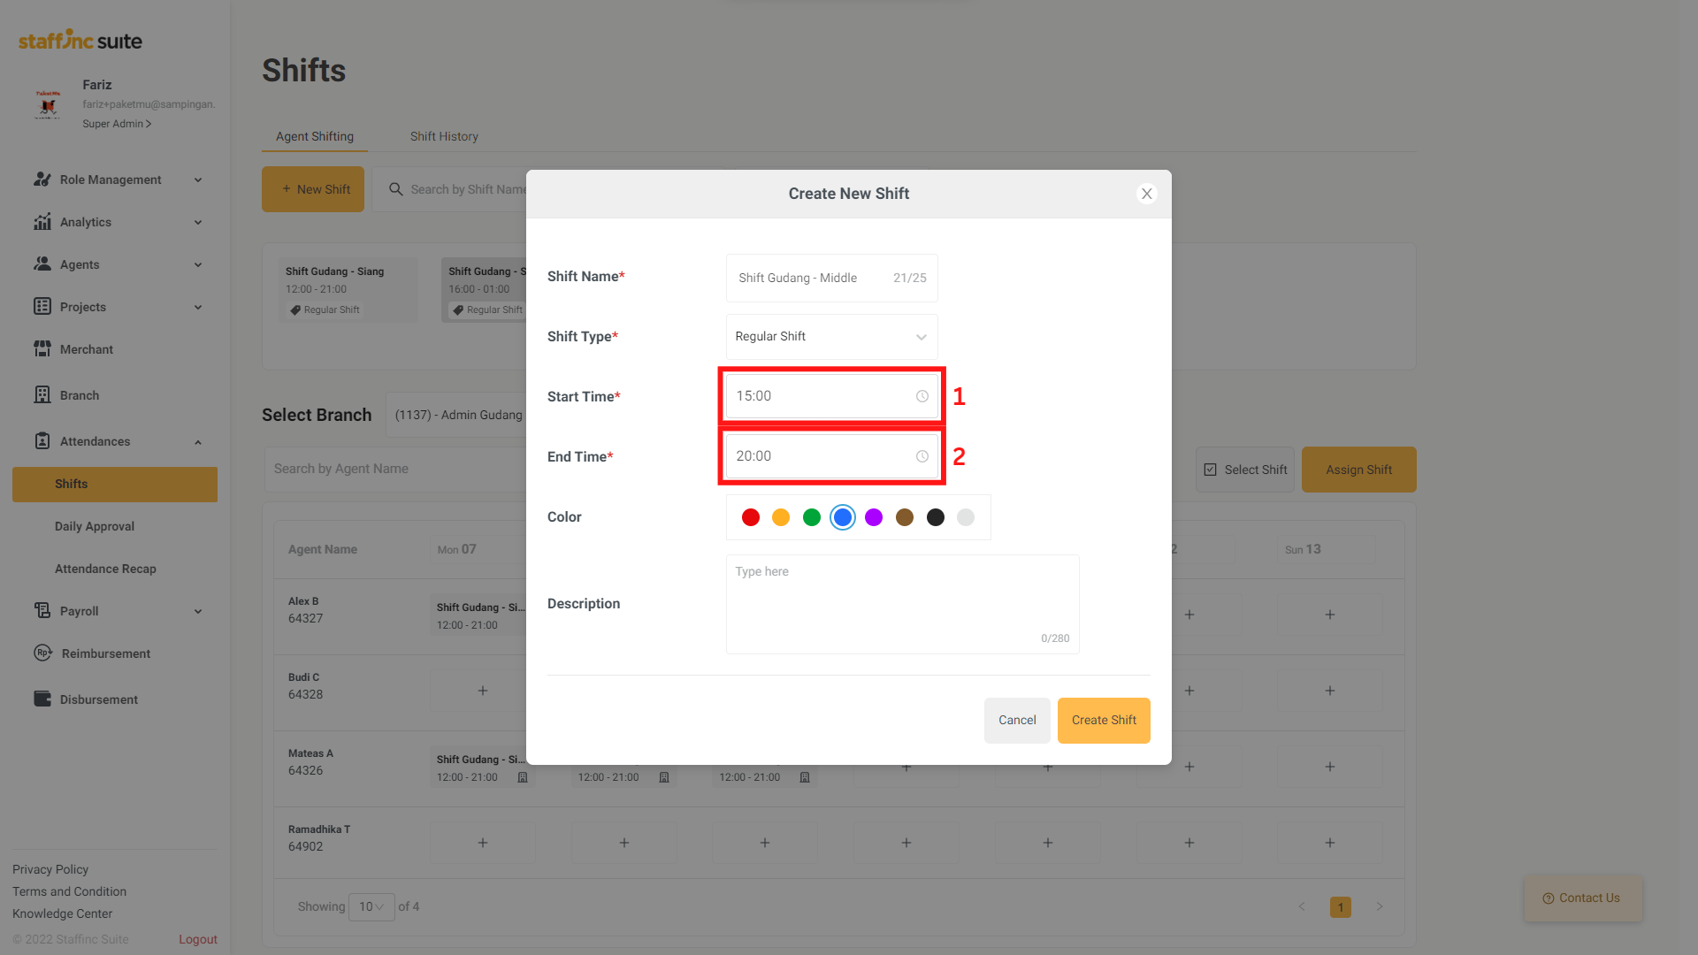Click the Cancel button
The width and height of the screenshot is (1698, 955).
click(x=1017, y=721)
